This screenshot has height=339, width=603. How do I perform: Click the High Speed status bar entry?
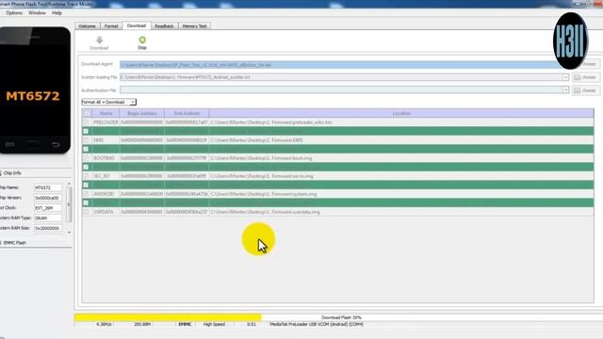(x=214, y=324)
